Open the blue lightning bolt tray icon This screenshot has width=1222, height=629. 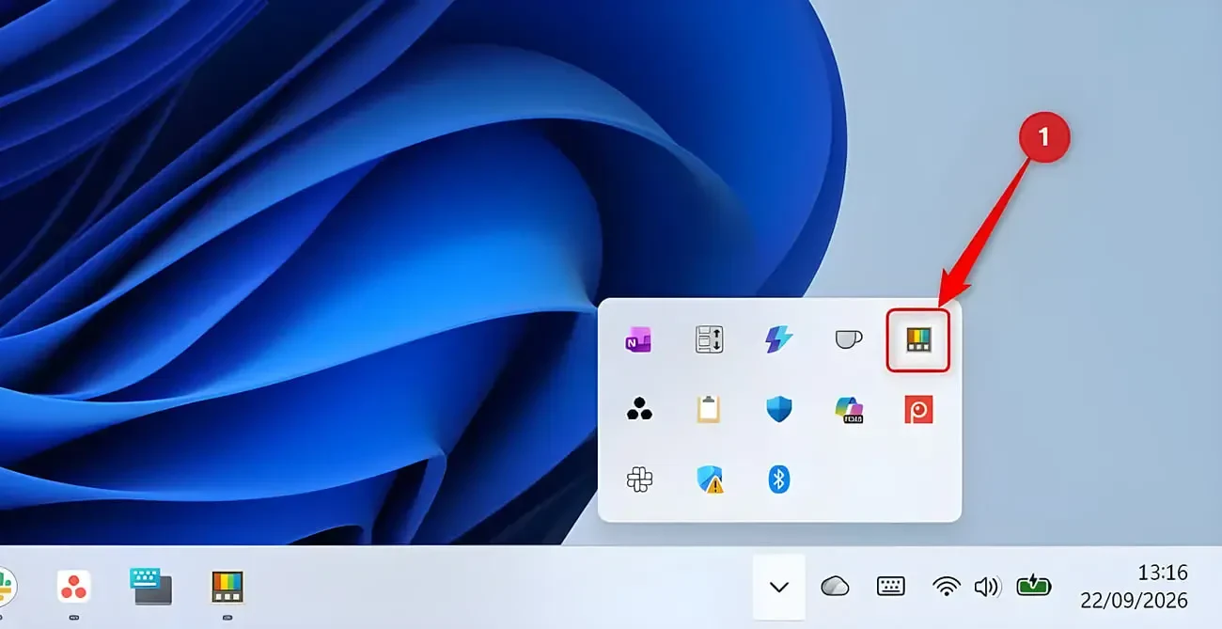pos(779,339)
